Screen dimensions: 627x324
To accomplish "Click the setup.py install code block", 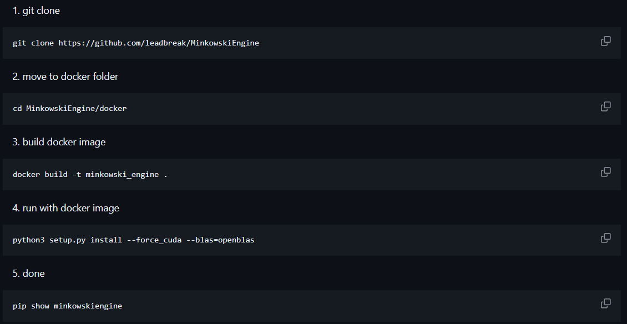I will 133,240.
